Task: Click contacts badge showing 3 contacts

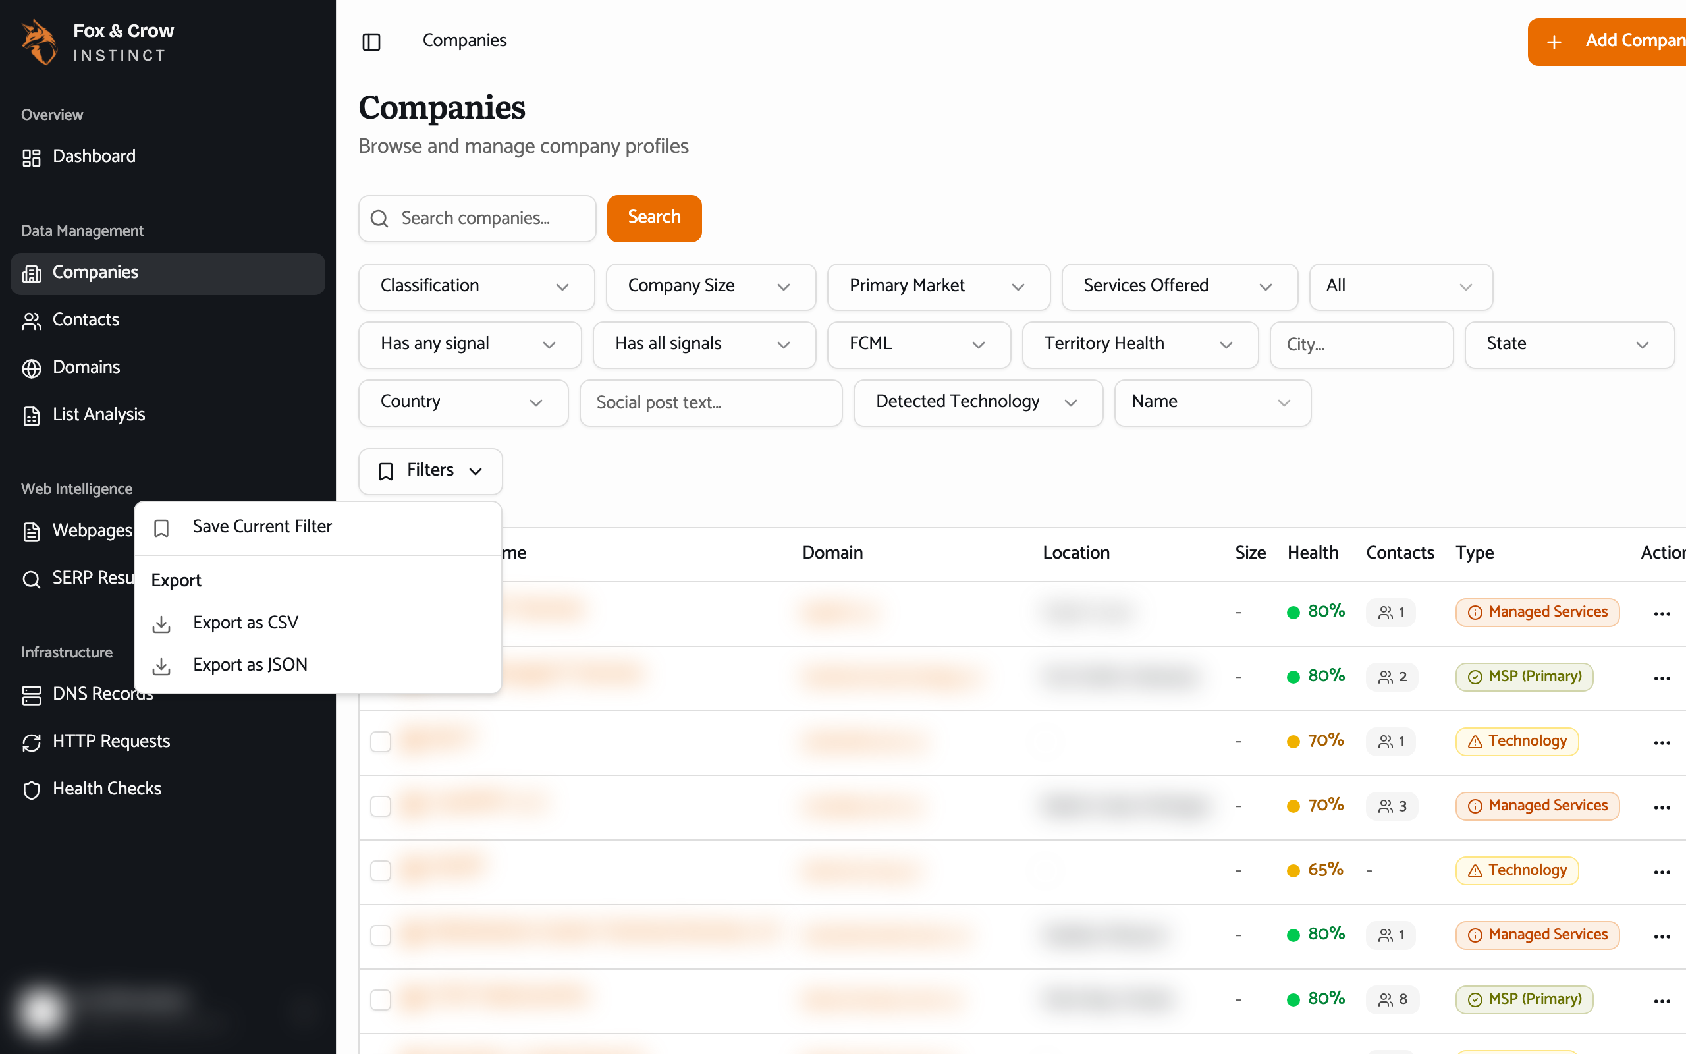Action: coord(1392,806)
